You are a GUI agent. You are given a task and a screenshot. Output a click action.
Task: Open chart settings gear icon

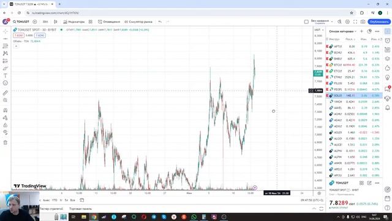pos(347,22)
